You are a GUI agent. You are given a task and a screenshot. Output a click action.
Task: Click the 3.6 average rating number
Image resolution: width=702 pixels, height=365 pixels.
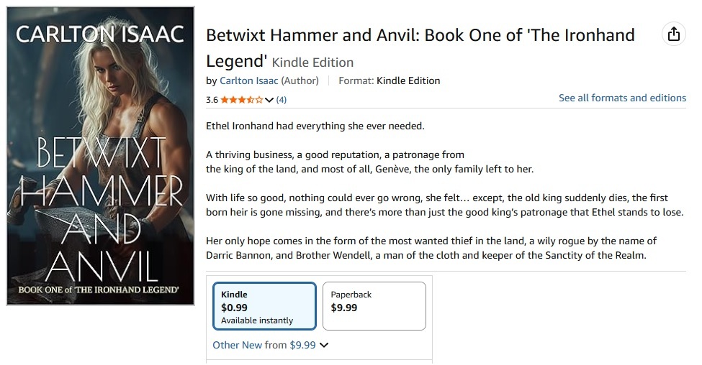pyautogui.click(x=212, y=100)
